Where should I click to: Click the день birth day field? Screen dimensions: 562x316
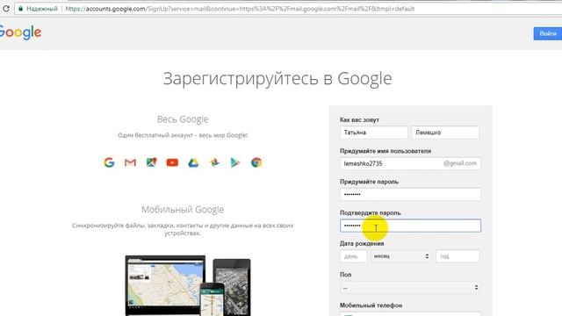pos(353,256)
